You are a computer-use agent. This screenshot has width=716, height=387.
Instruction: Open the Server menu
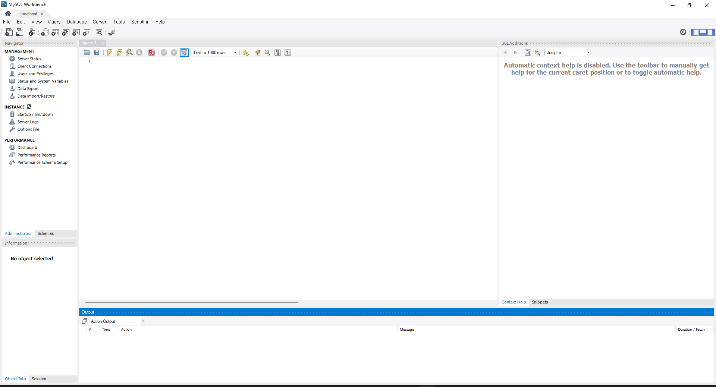(100, 22)
